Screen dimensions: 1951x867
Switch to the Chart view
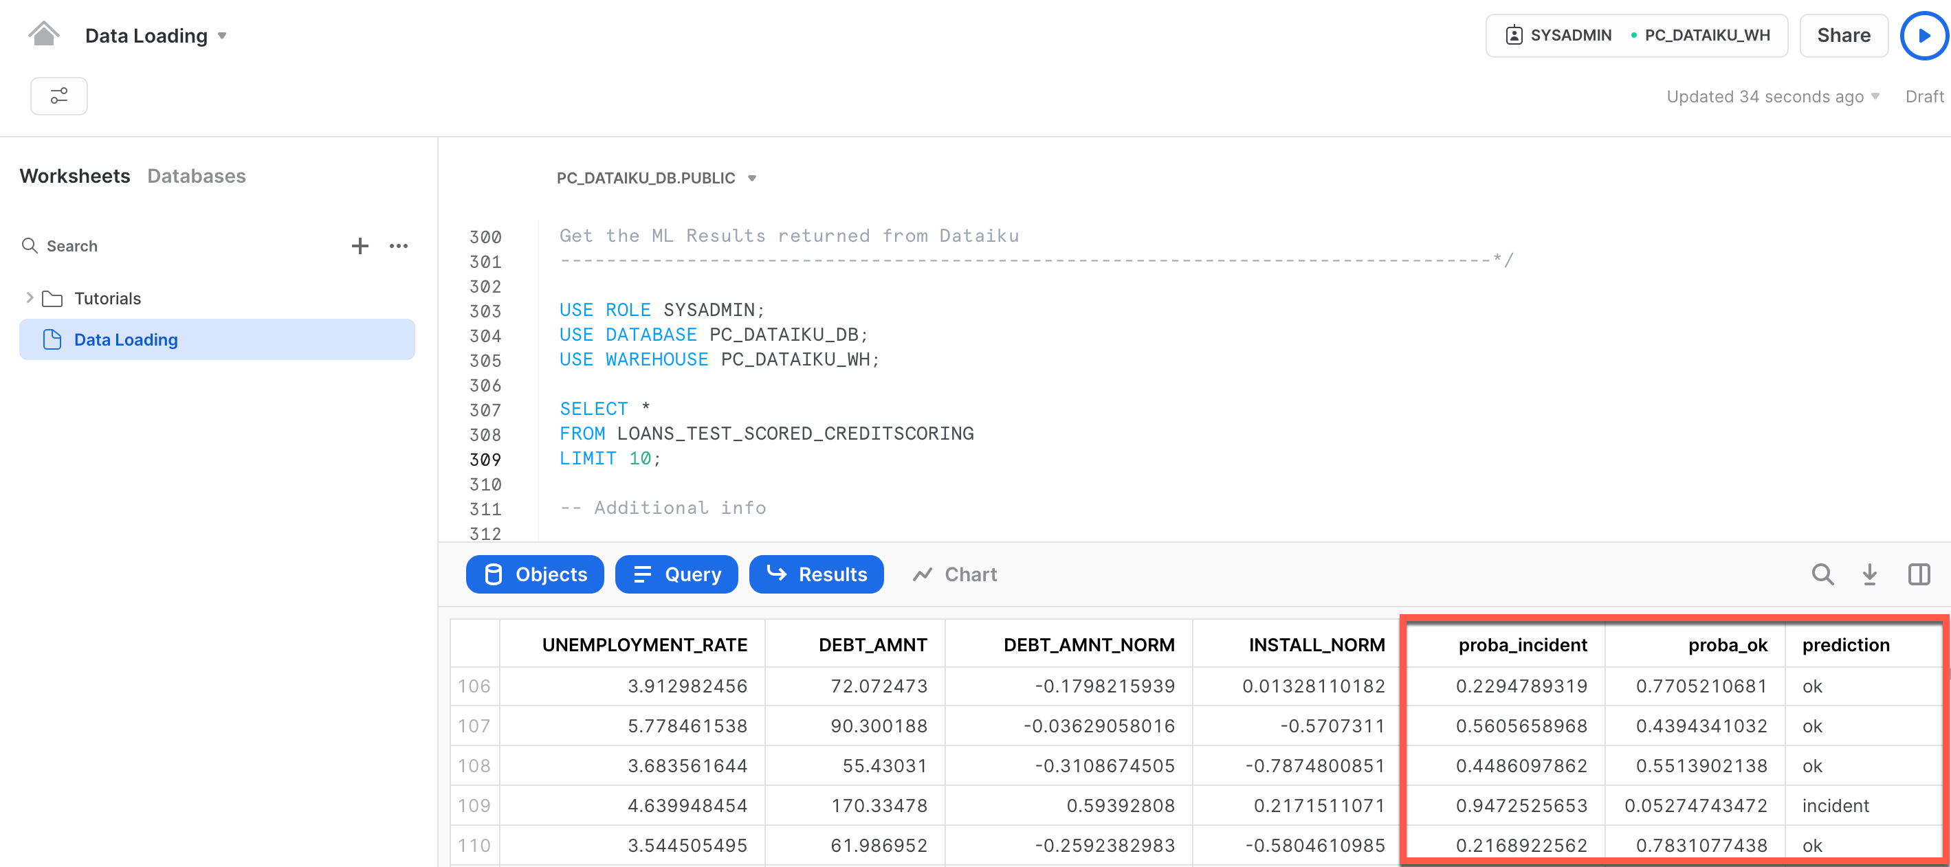(x=954, y=575)
